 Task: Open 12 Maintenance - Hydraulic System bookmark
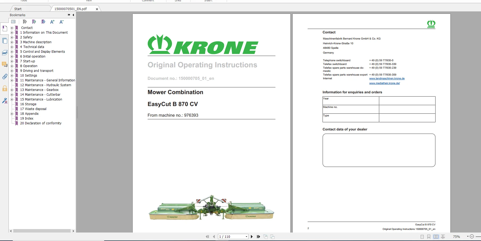[46, 85]
